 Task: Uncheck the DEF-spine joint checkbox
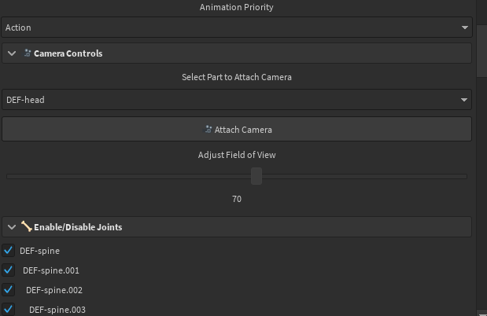pyautogui.click(x=9, y=250)
